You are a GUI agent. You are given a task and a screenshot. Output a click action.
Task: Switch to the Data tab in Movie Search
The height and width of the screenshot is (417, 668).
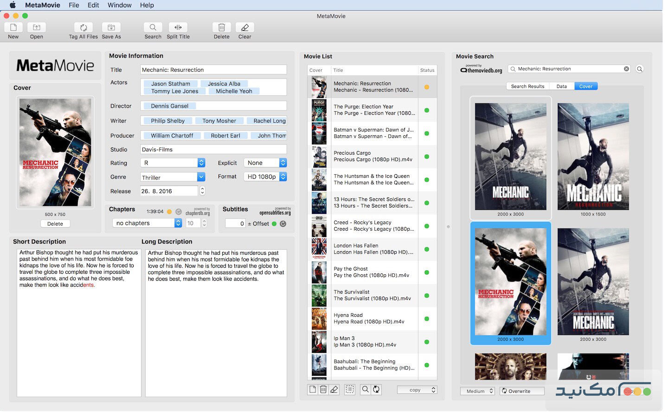click(561, 86)
